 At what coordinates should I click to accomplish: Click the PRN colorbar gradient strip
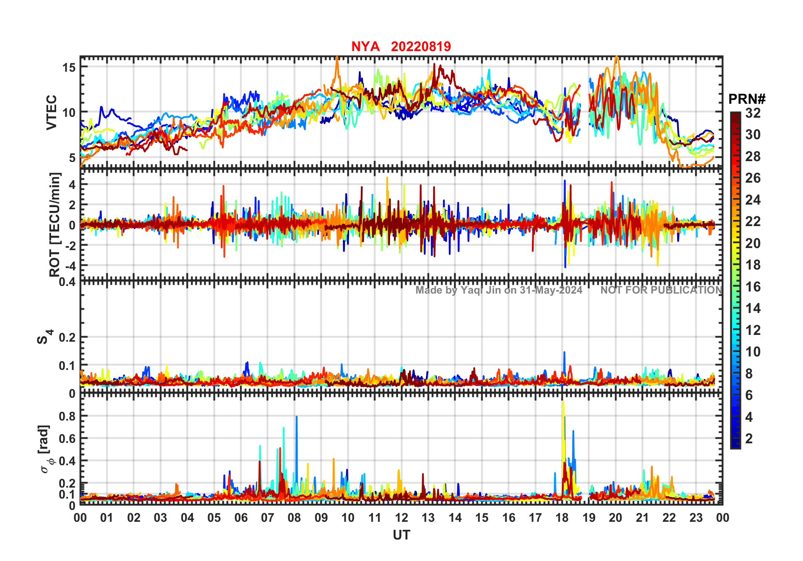pyautogui.click(x=735, y=280)
